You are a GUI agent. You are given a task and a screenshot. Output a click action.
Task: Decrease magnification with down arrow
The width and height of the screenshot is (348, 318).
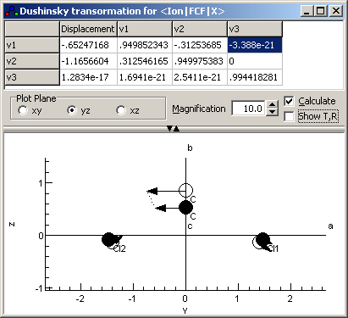[272, 112]
